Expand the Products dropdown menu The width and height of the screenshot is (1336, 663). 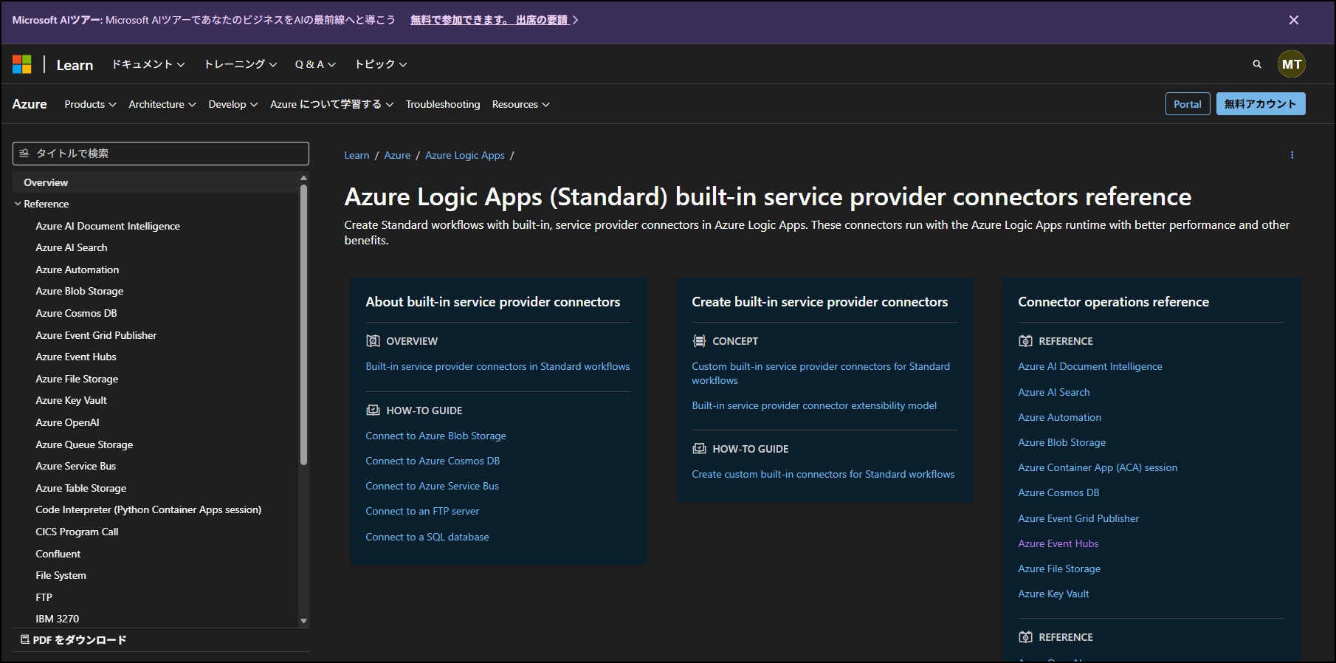pyautogui.click(x=90, y=104)
